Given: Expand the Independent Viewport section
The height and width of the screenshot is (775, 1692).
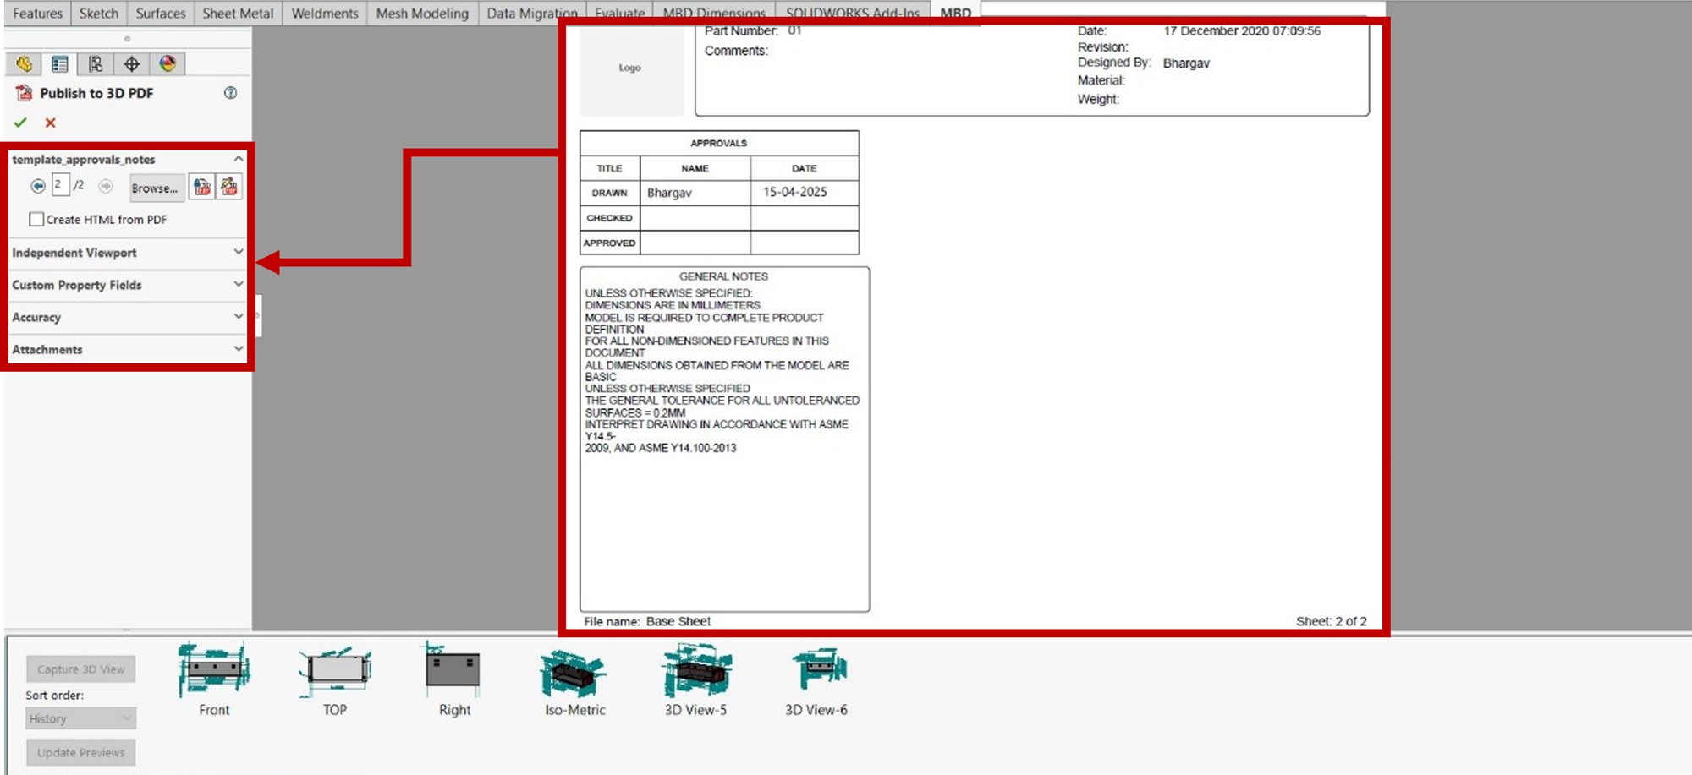Looking at the screenshot, I should (127, 253).
